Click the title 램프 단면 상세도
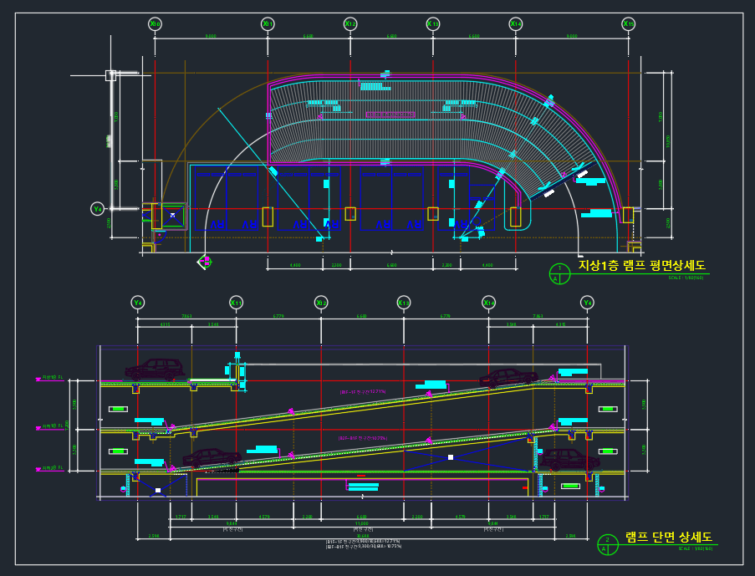 669,537
